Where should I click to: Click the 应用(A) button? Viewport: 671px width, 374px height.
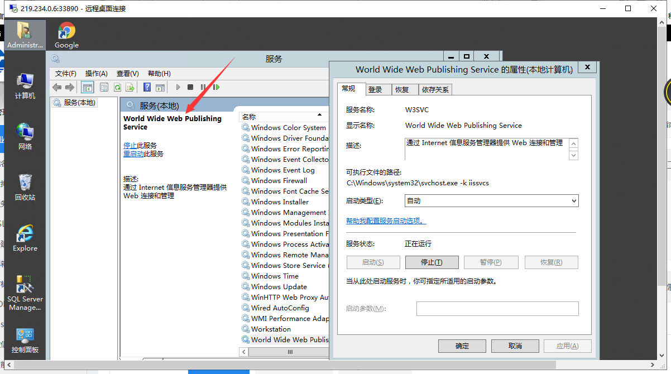[x=568, y=346]
